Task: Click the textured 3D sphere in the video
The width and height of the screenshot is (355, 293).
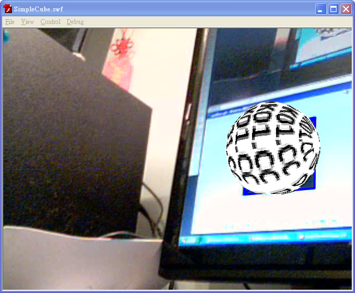Action: pos(273,148)
